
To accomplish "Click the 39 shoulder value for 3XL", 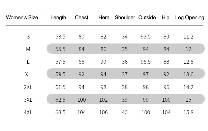I will pyautogui.click(x=125, y=100).
